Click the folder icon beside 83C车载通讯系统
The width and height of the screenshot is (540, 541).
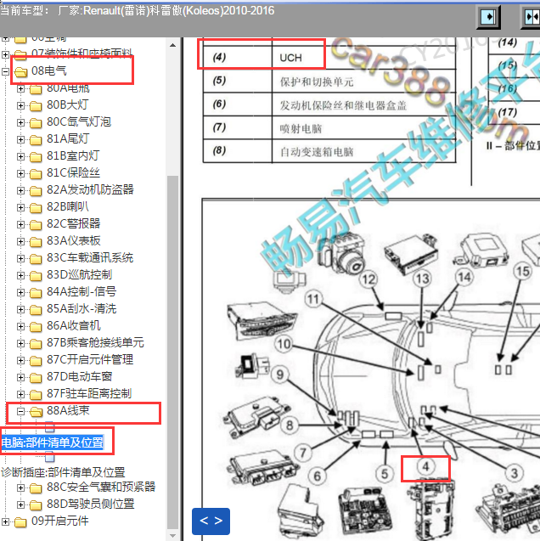point(36,258)
